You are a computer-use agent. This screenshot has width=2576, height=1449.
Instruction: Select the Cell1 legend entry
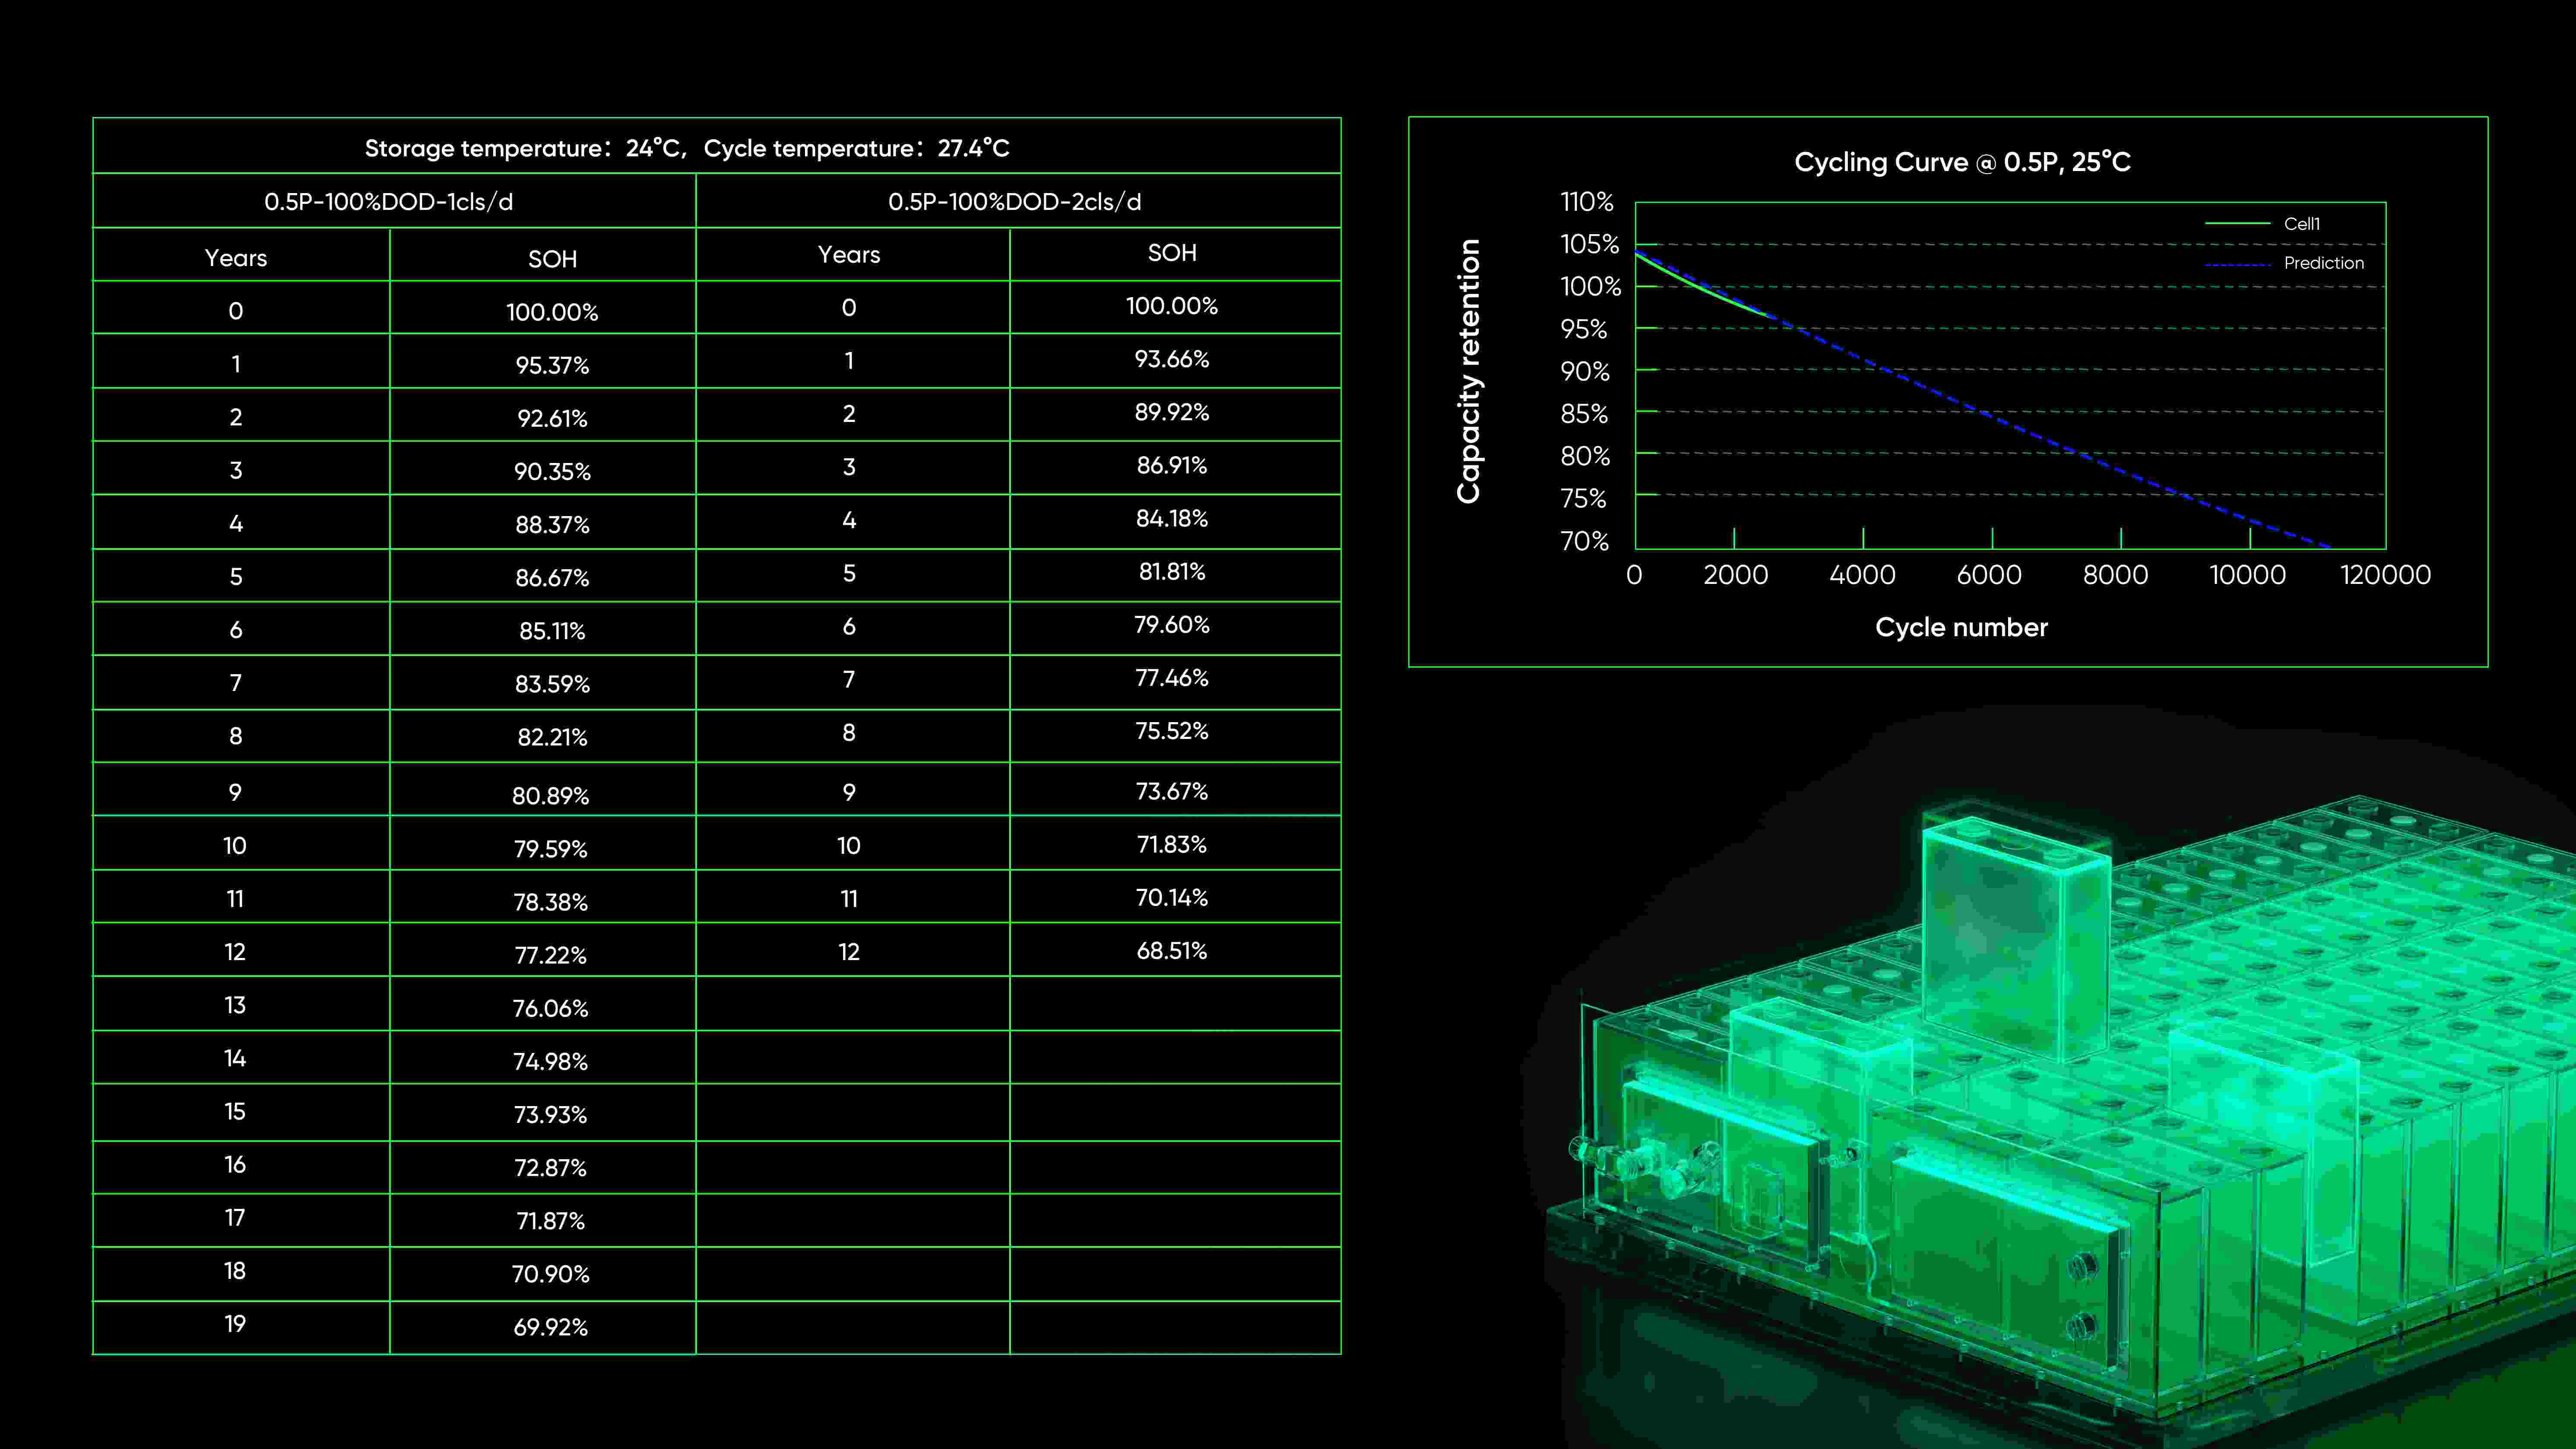click(2262, 224)
